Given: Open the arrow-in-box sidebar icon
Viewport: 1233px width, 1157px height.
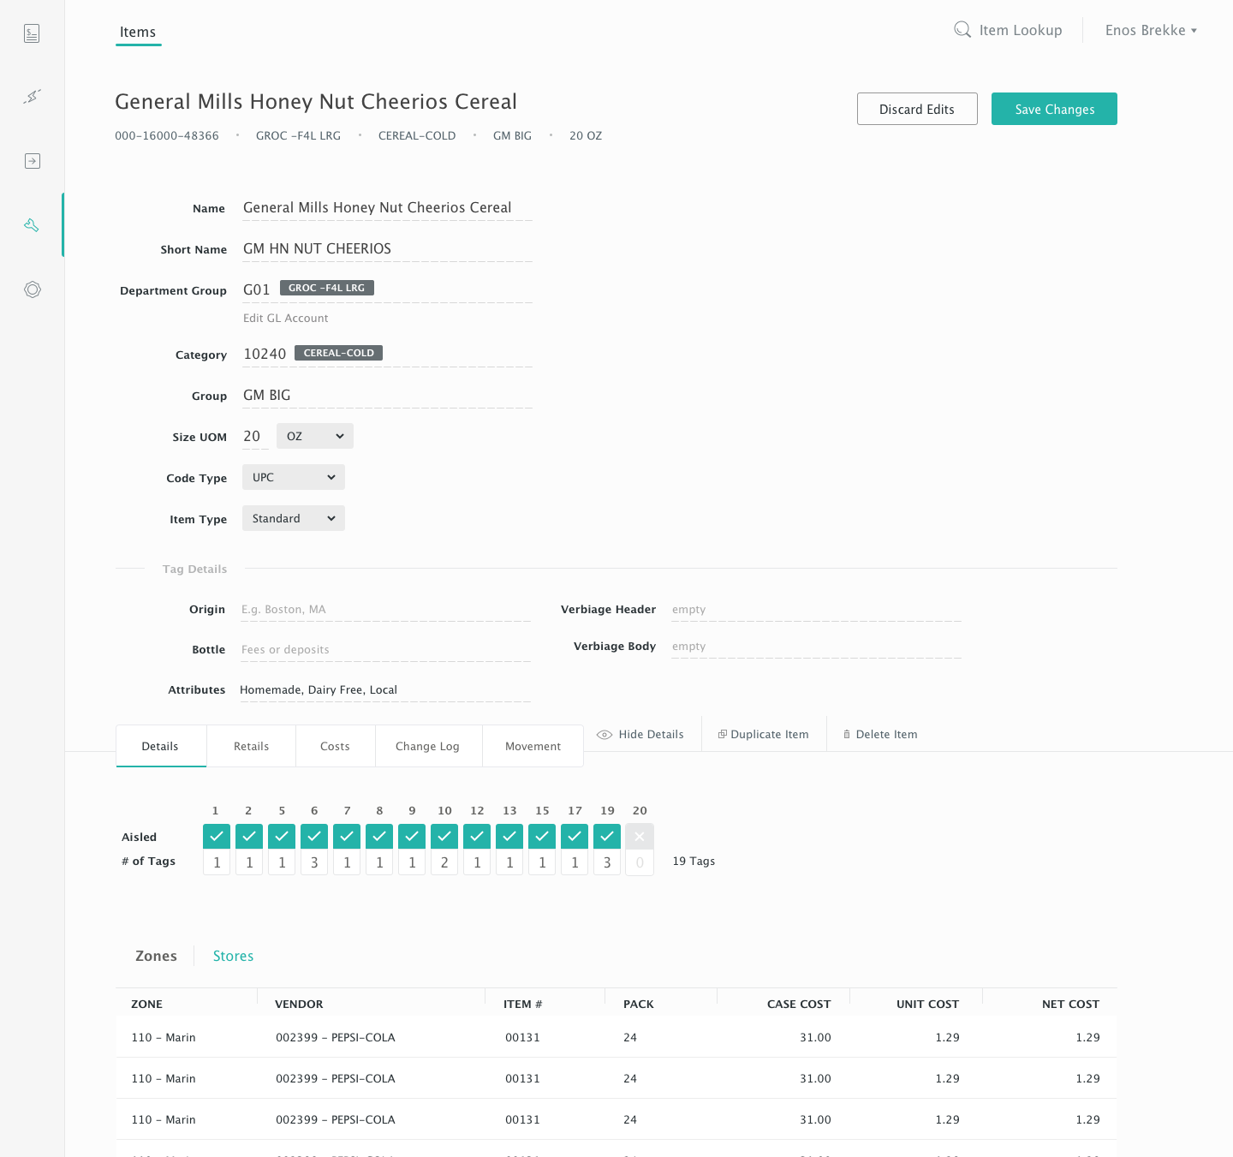Looking at the screenshot, I should click(x=32, y=161).
